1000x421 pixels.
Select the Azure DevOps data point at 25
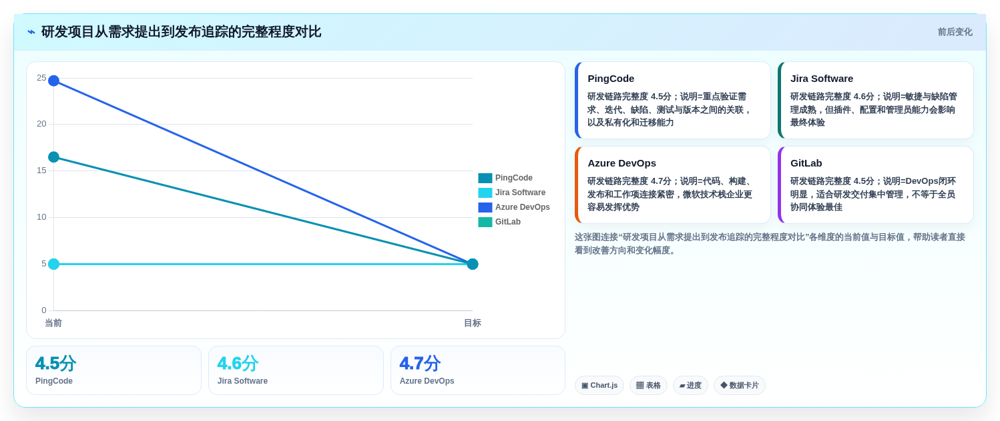(53, 81)
